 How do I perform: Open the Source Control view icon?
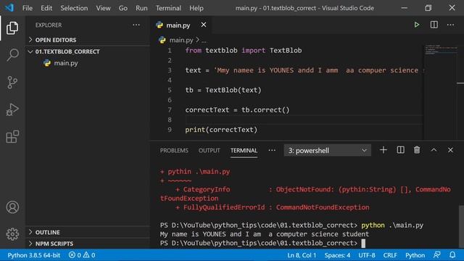12,82
